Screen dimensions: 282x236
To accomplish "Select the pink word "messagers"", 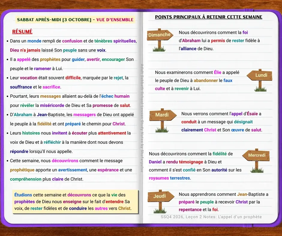I will (x=85, y=115).
